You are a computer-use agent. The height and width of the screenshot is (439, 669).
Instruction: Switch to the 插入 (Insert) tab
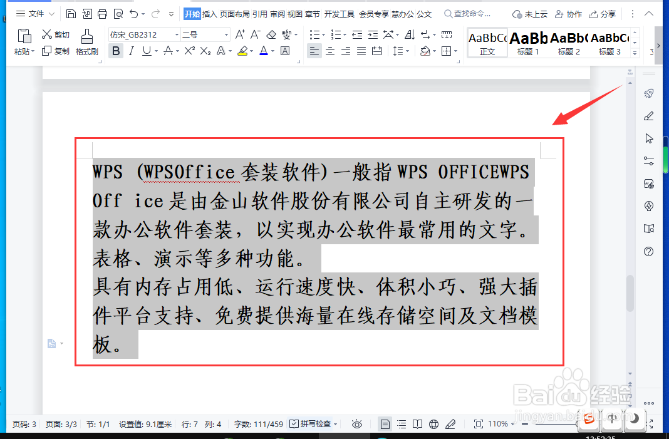tap(209, 14)
